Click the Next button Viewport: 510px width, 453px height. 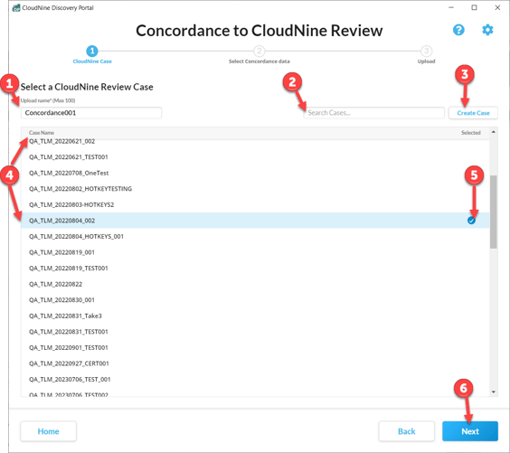[x=470, y=431]
